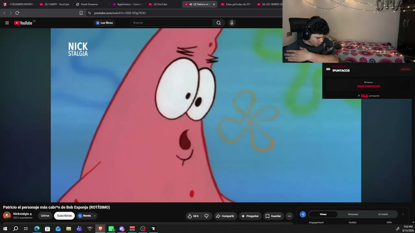Select the Vistas tab in vidIQ panel

pyautogui.click(x=323, y=214)
